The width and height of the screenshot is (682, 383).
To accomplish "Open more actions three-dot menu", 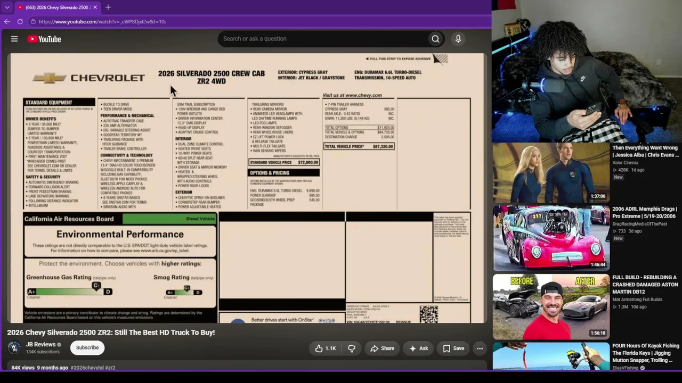I will 480,348.
